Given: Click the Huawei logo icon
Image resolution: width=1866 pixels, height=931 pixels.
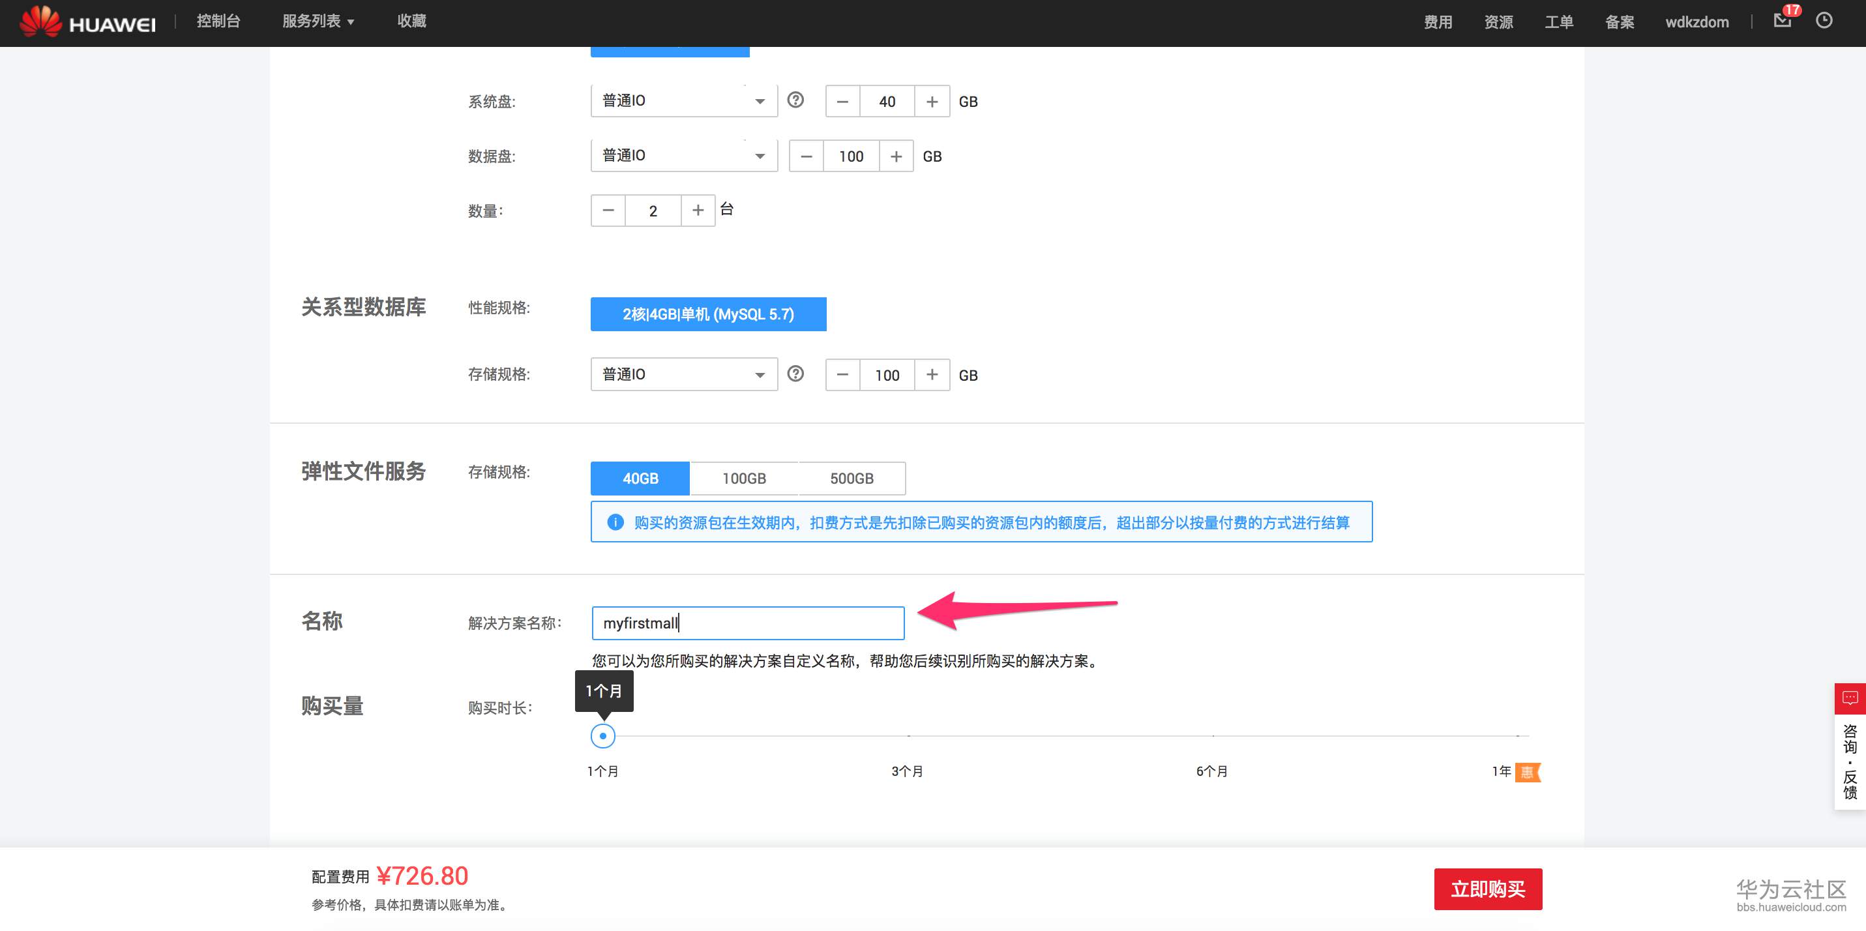Looking at the screenshot, I should pos(40,22).
